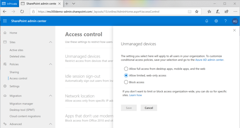Click the InPrivate badge
This screenshot has height=128, width=240.
point(9,4)
